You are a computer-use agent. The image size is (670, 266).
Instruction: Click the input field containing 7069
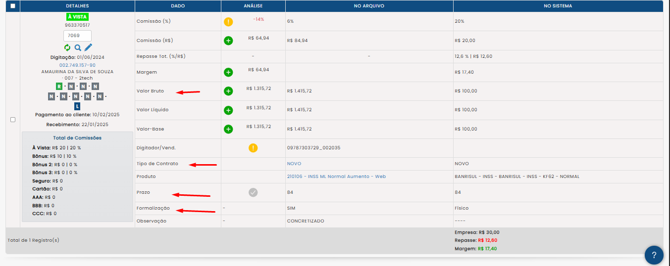coord(77,36)
